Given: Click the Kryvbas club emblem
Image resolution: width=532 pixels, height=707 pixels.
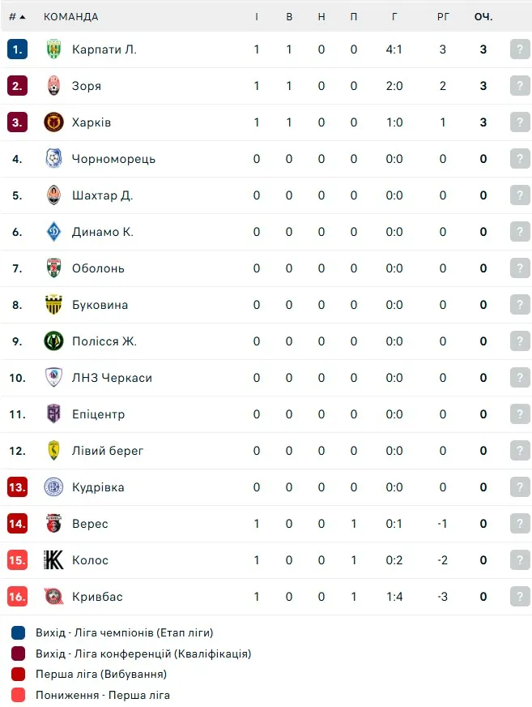Looking at the screenshot, I should [53, 597].
